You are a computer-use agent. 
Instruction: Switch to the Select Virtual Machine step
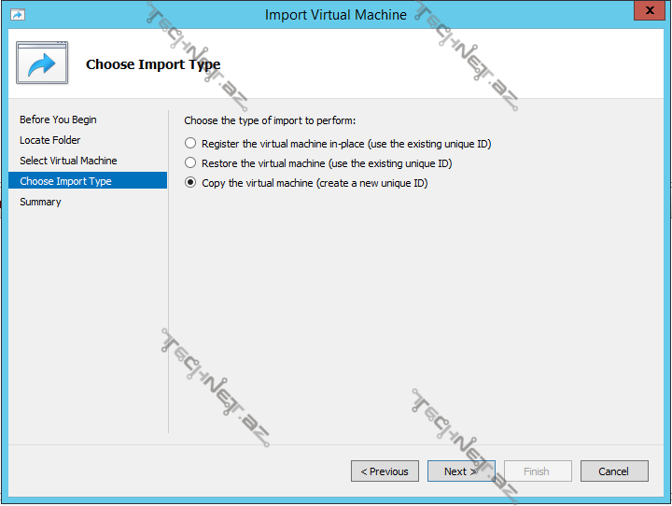68,161
